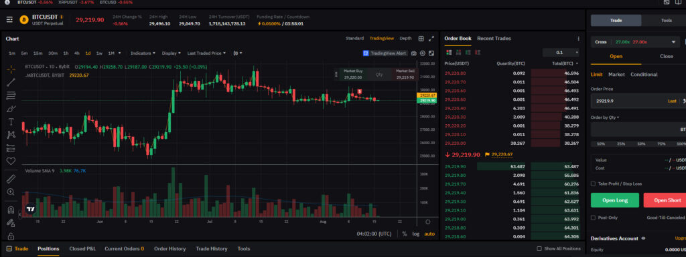Select the 4h timeframe

pyautogui.click(x=77, y=53)
